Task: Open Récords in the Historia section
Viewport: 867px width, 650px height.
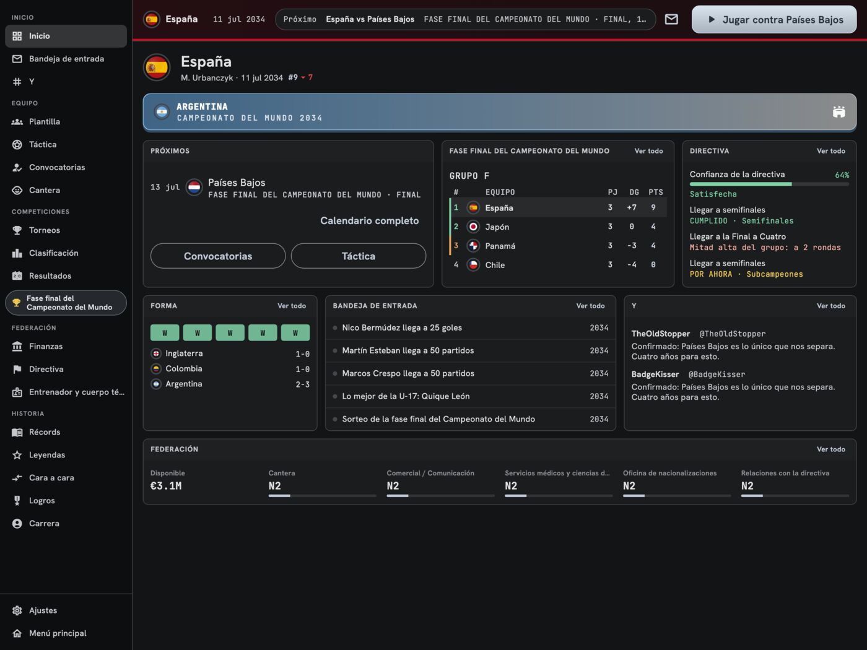Action: point(66,432)
